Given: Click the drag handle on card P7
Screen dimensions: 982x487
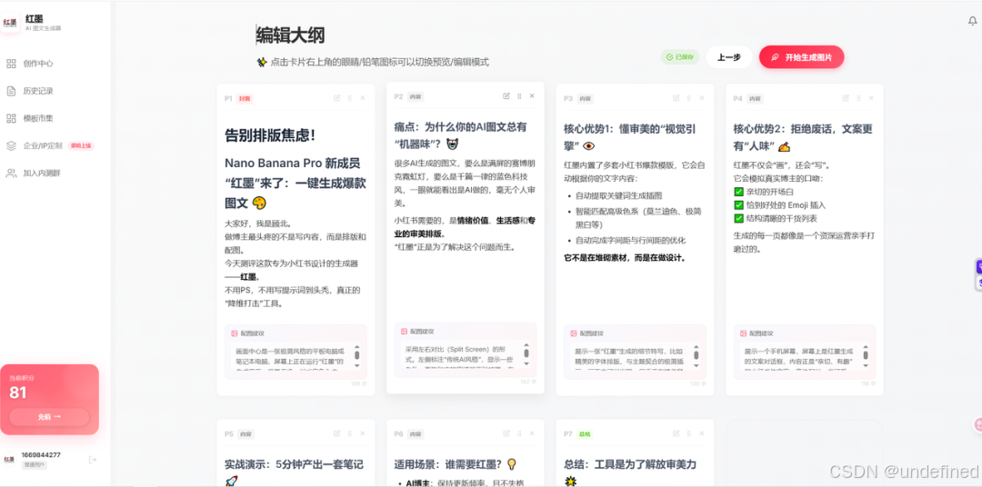Looking at the screenshot, I should [x=689, y=433].
